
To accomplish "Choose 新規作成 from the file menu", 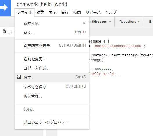I will 52,24.
